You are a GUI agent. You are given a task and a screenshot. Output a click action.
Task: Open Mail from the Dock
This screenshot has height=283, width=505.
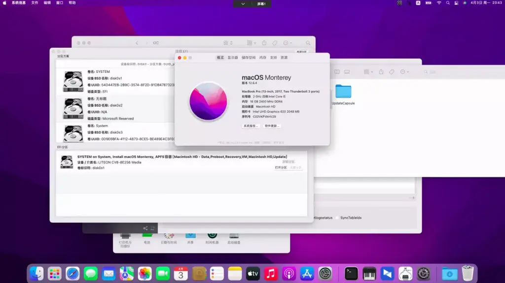[108, 274]
